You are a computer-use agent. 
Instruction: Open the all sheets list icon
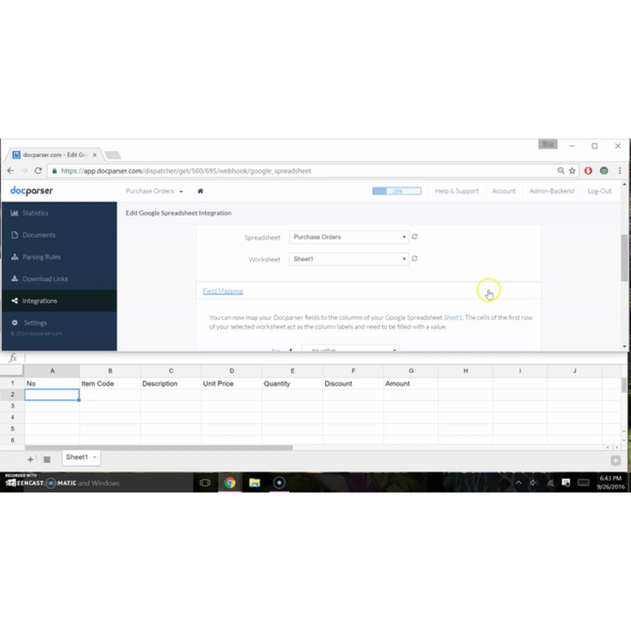click(47, 459)
